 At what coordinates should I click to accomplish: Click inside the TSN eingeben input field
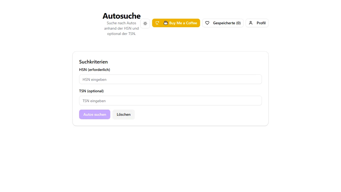point(170,101)
